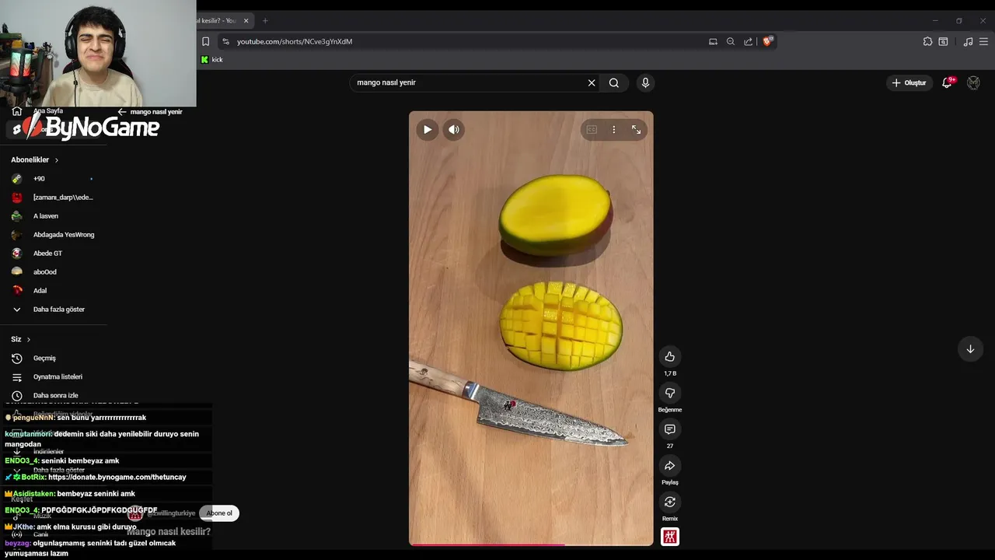The height and width of the screenshot is (560, 995).
Task: Expand the Siz section chevron
Action: pos(29,340)
